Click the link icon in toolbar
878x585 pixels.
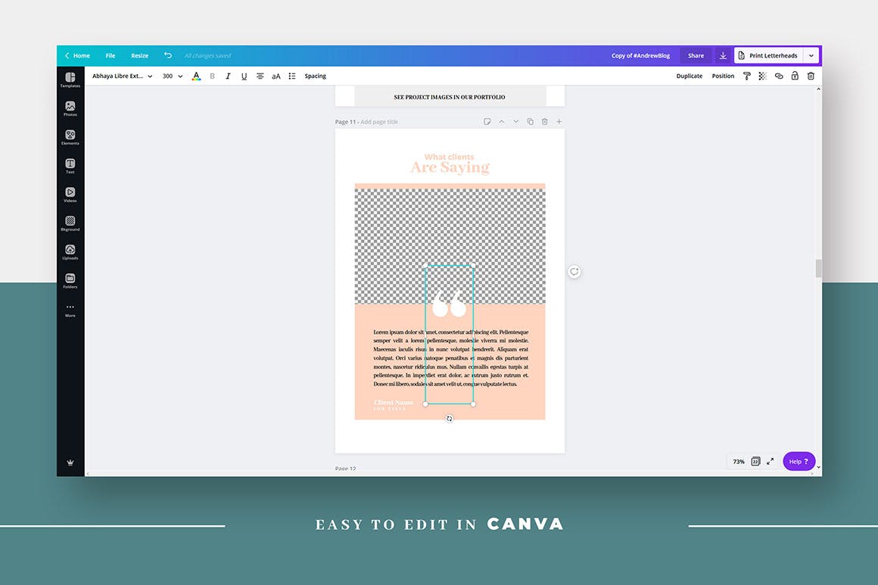pyautogui.click(x=779, y=76)
